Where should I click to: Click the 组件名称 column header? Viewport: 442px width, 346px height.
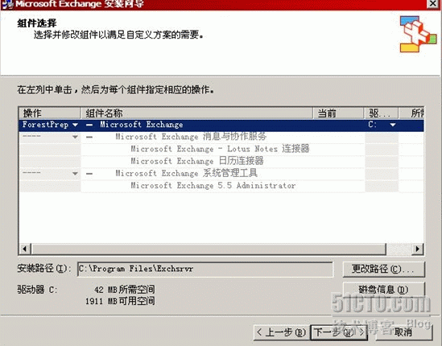coord(196,113)
